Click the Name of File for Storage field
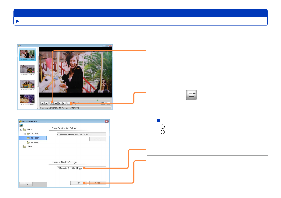This screenshot has height=198, width=281. 82,168
